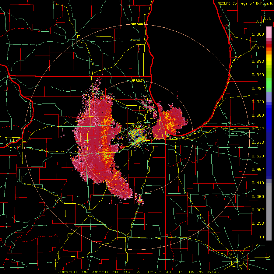Select the 0.520 scale value

[x=258, y=156]
